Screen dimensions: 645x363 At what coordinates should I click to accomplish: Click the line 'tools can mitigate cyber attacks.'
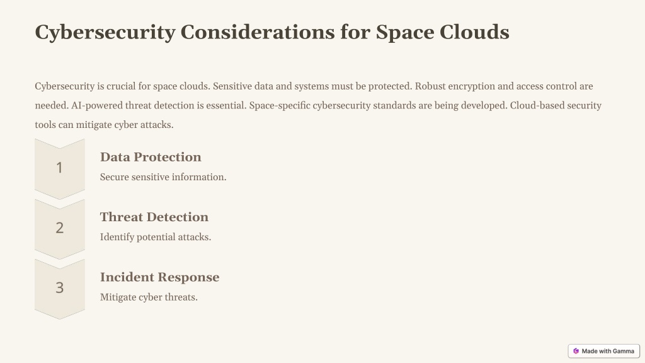click(104, 125)
